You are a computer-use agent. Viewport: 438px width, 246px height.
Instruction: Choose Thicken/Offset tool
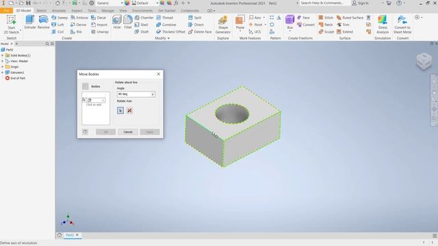tap(170, 32)
